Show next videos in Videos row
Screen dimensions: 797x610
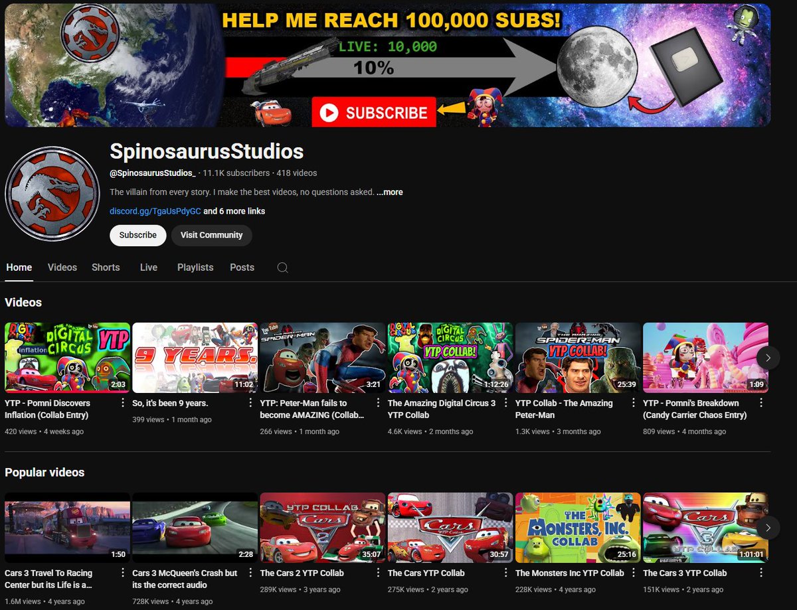coord(768,358)
